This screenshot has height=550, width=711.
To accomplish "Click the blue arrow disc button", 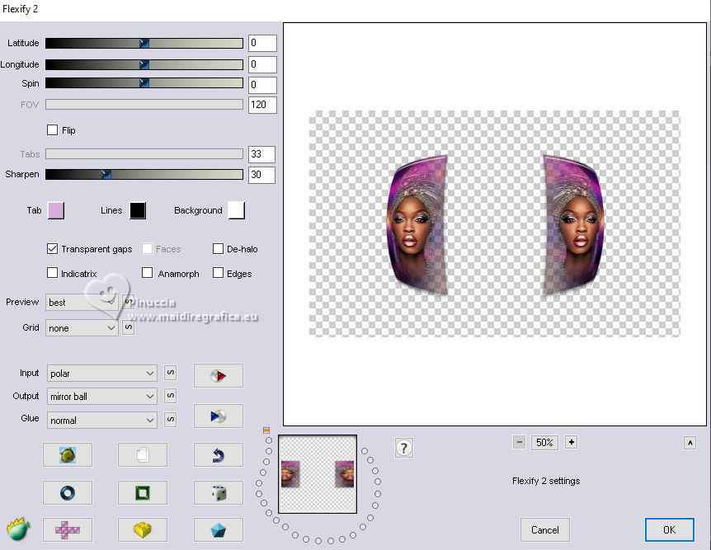I will click(x=218, y=416).
